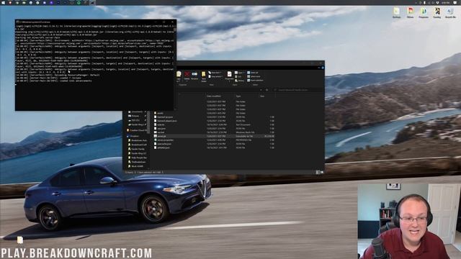Screen dimensions: 461x259
Task: Open Creative Cloud Files in navigation pane
Action: (137, 130)
